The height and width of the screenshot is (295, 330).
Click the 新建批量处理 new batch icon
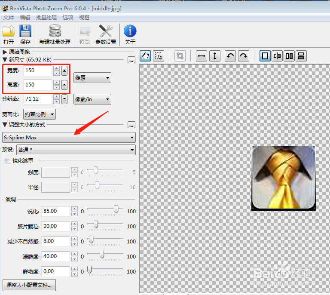55,31
